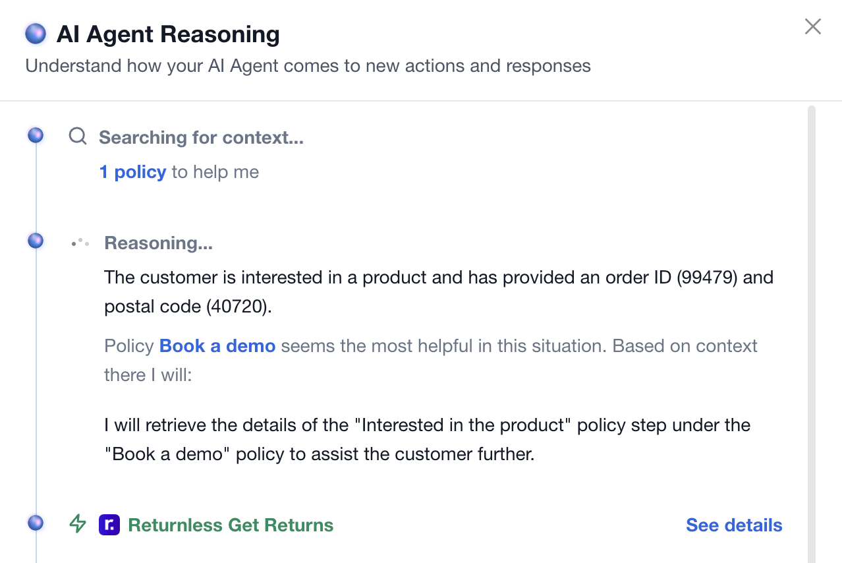Click the AI Agent Reasoning title

click(x=168, y=34)
